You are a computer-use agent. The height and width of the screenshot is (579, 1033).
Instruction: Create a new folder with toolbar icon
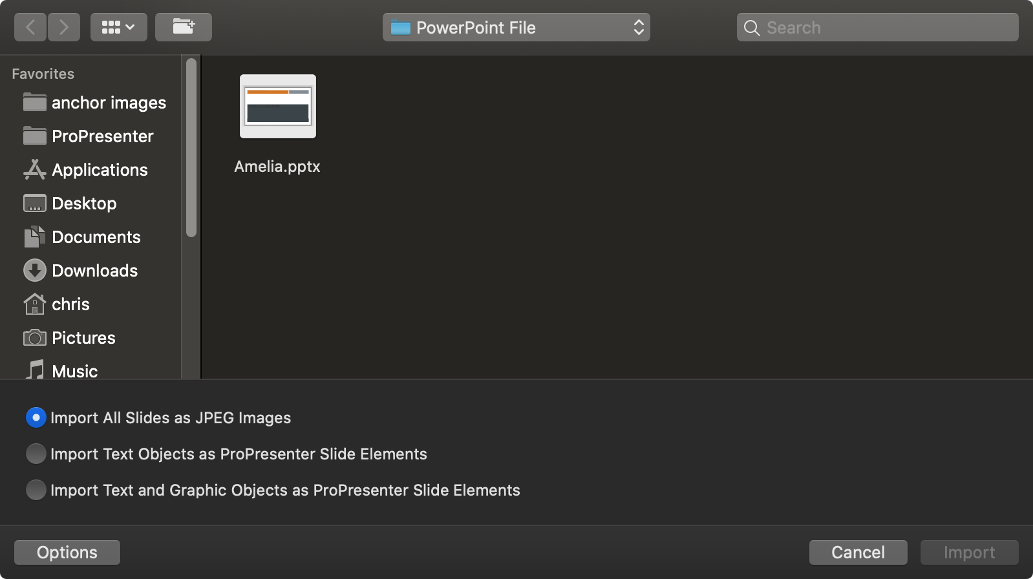click(184, 27)
